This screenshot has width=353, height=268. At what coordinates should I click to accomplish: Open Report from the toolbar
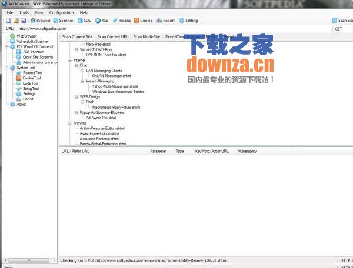point(166,21)
